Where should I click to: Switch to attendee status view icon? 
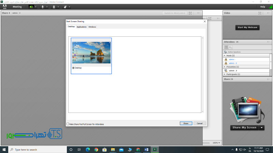230,47
